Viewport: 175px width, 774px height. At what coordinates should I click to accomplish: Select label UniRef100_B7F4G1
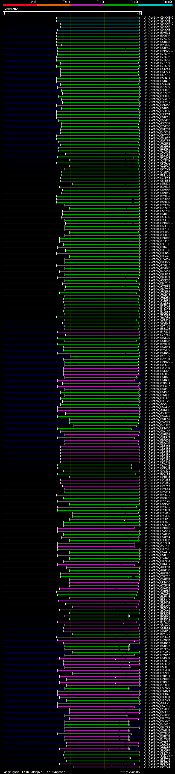tap(157, 150)
